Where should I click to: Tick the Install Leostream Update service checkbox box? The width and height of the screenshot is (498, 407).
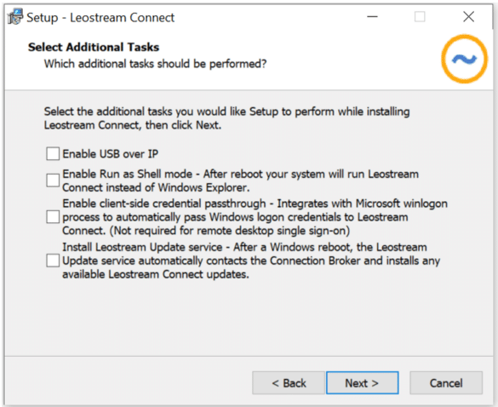pos(53,261)
